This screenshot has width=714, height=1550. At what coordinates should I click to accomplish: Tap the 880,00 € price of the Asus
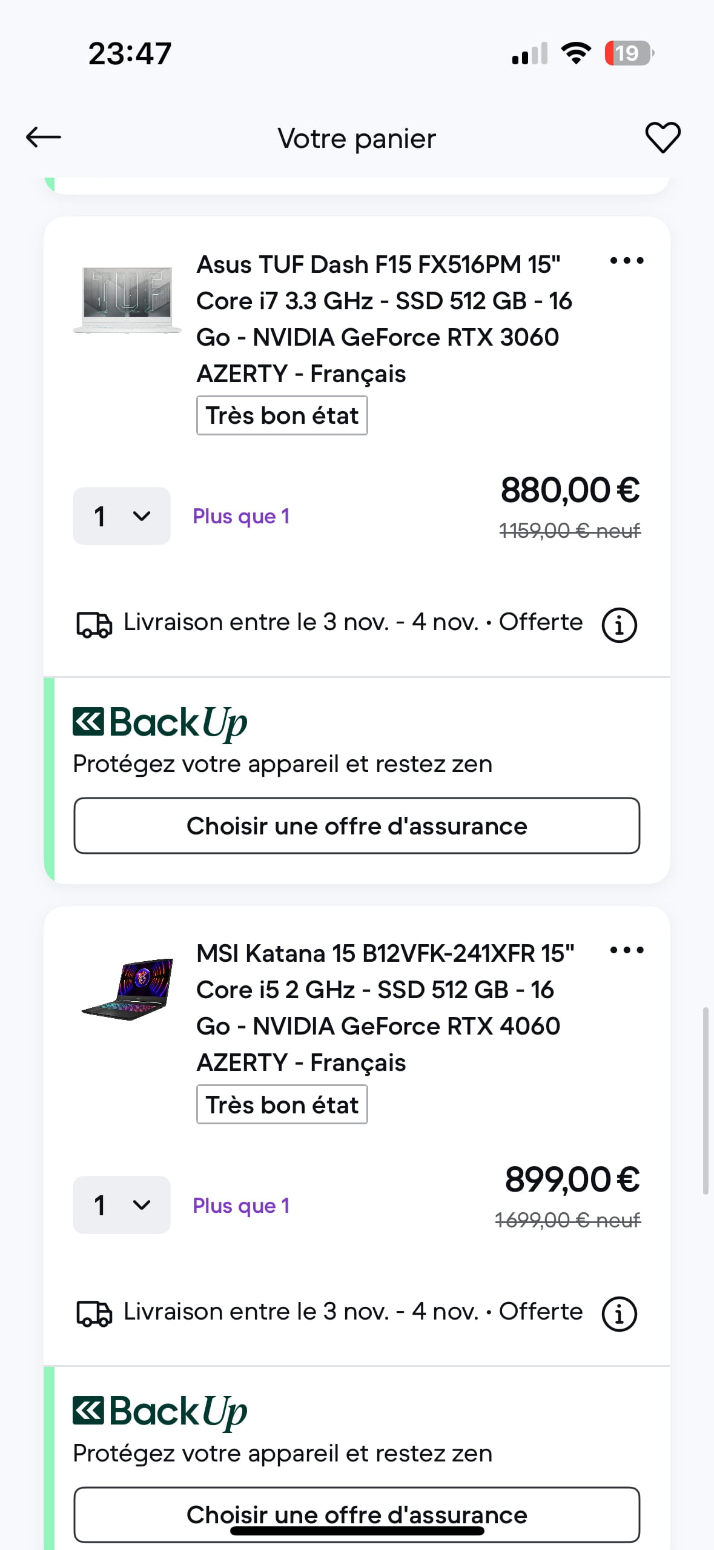[x=570, y=490]
